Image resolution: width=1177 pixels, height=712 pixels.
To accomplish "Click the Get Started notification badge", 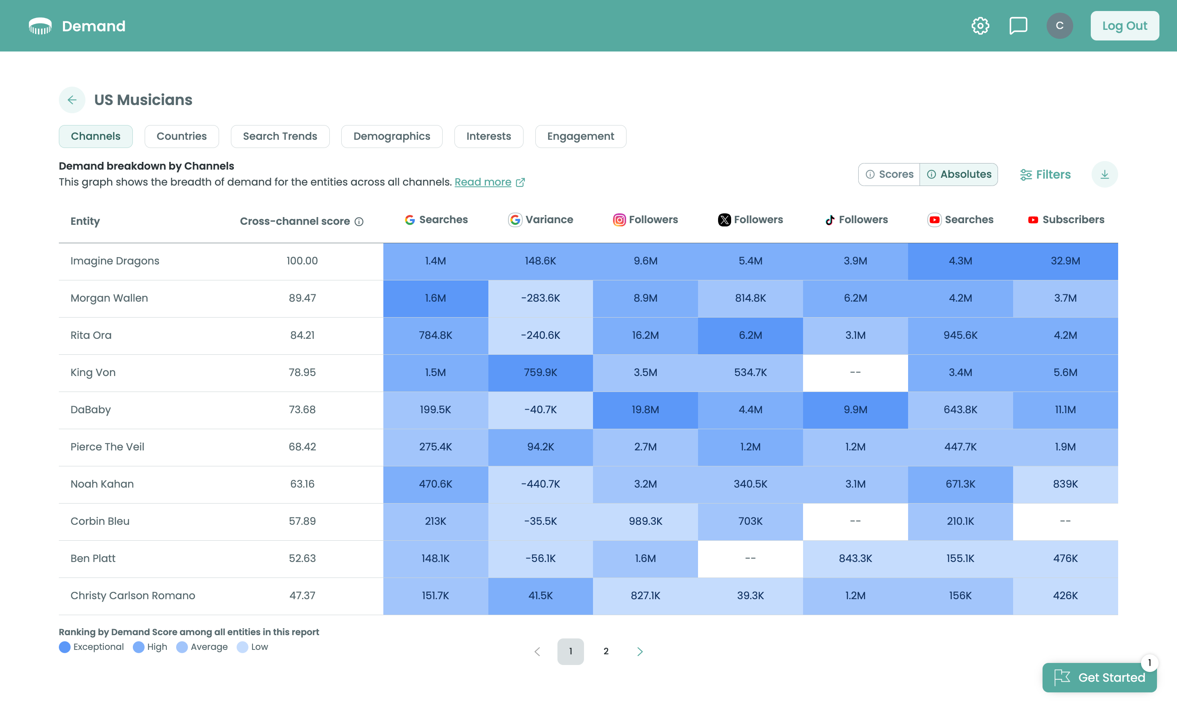I will coord(1149,663).
